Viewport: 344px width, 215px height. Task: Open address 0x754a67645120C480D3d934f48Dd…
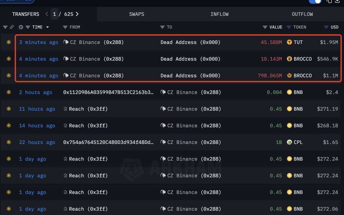point(108,142)
